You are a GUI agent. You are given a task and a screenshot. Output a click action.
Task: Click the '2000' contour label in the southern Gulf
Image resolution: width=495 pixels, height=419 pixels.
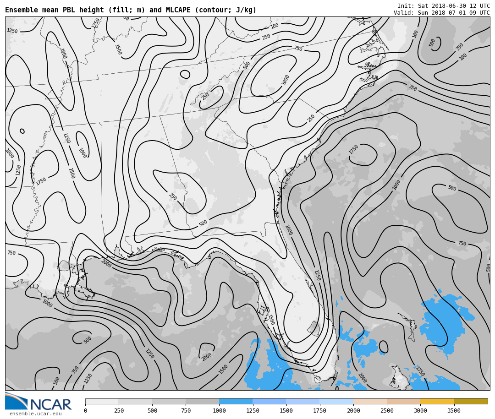tap(206, 357)
